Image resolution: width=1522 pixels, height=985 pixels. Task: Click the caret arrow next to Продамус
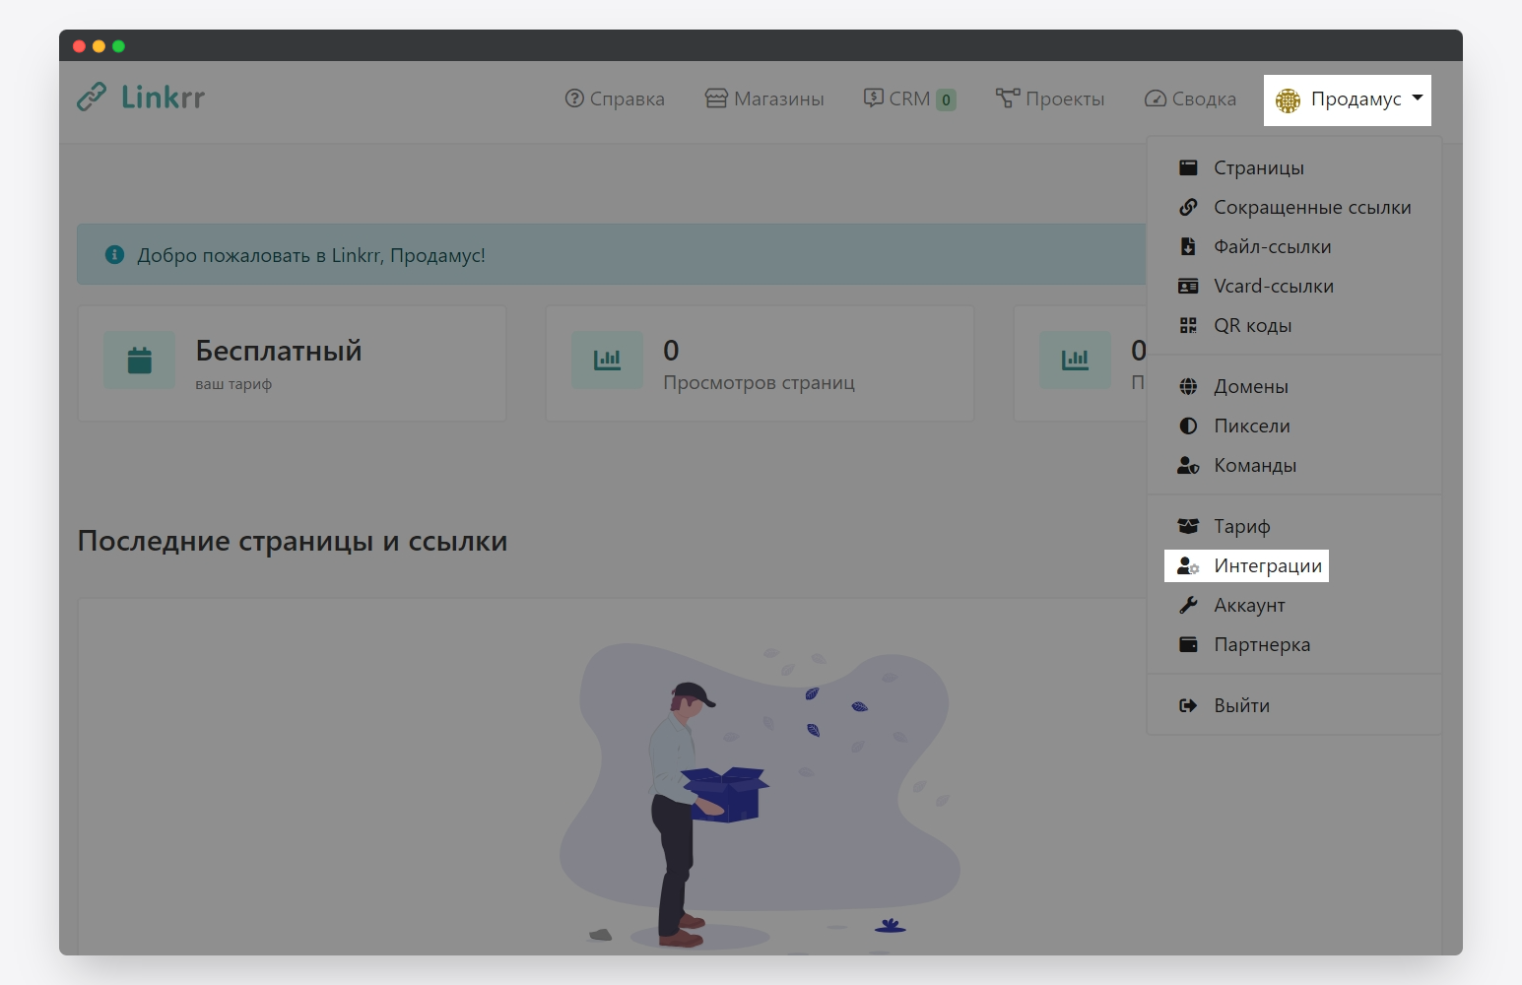1418,98
